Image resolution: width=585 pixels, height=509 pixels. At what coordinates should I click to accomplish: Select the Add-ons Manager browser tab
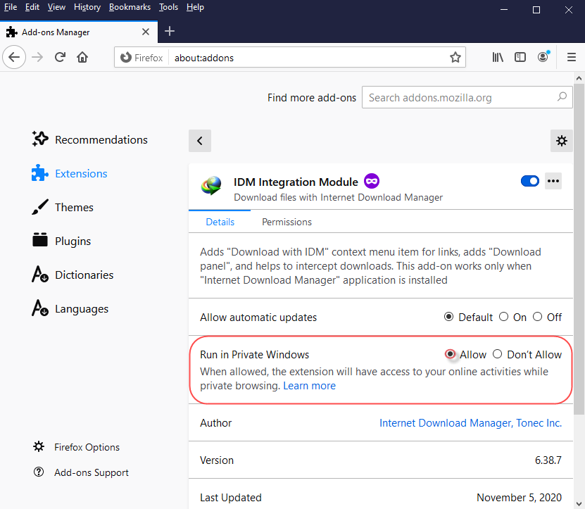79,32
